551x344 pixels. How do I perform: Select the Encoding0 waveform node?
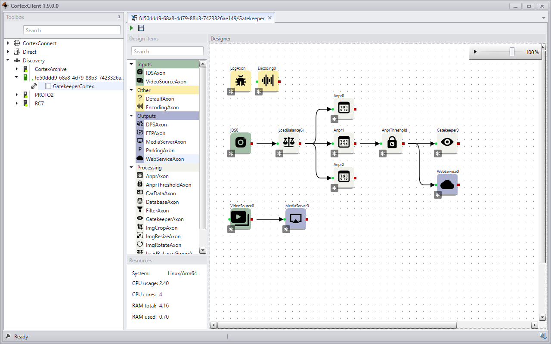[x=268, y=81]
